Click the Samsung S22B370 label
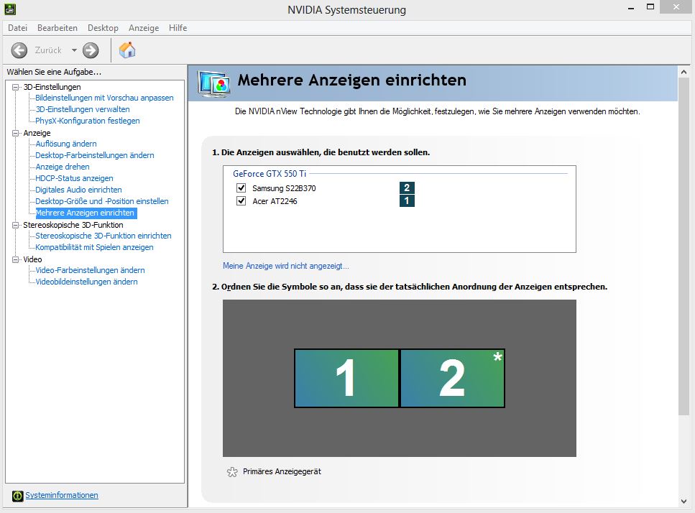Image resolution: width=695 pixels, height=513 pixels. pyautogui.click(x=284, y=188)
